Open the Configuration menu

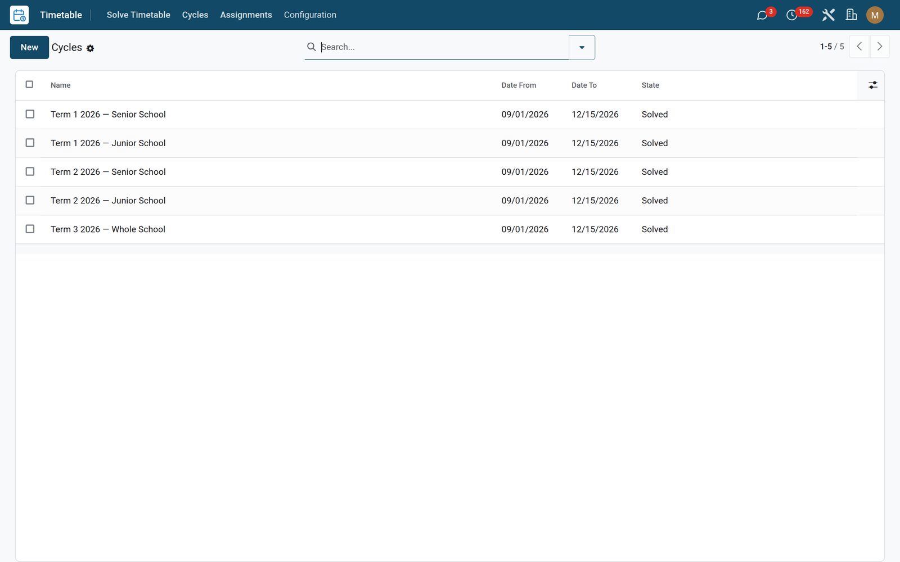pos(310,15)
